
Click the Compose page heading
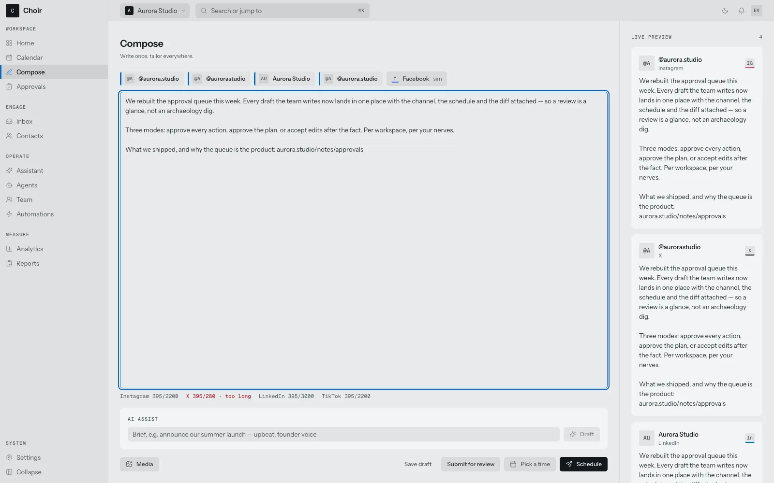pos(142,43)
